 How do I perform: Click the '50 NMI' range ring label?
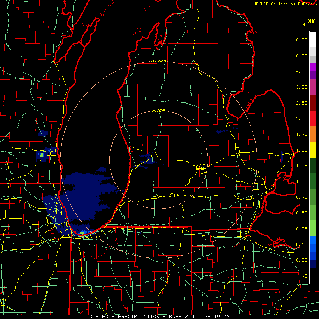tap(158, 111)
